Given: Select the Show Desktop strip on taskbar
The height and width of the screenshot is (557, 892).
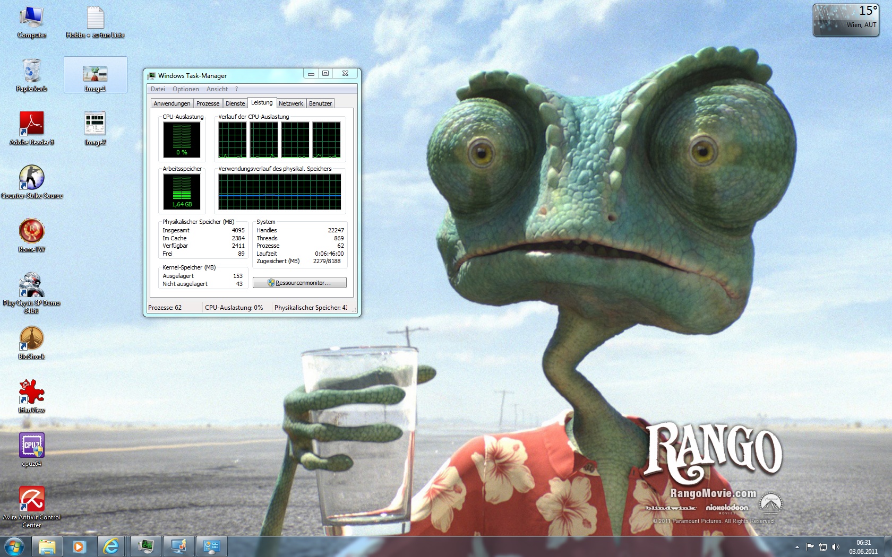Looking at the screenshot, I should click(888, 546).
